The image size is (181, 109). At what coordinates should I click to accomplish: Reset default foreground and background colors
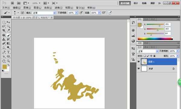tap(3, 71)
